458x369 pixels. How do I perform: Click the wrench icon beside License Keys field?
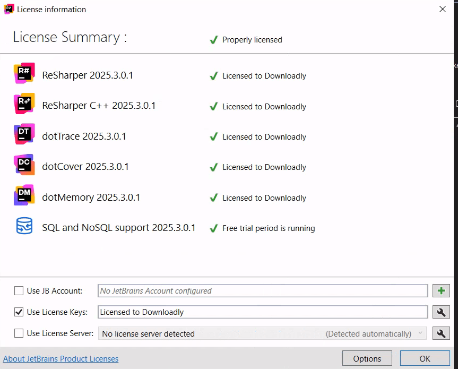442,312
